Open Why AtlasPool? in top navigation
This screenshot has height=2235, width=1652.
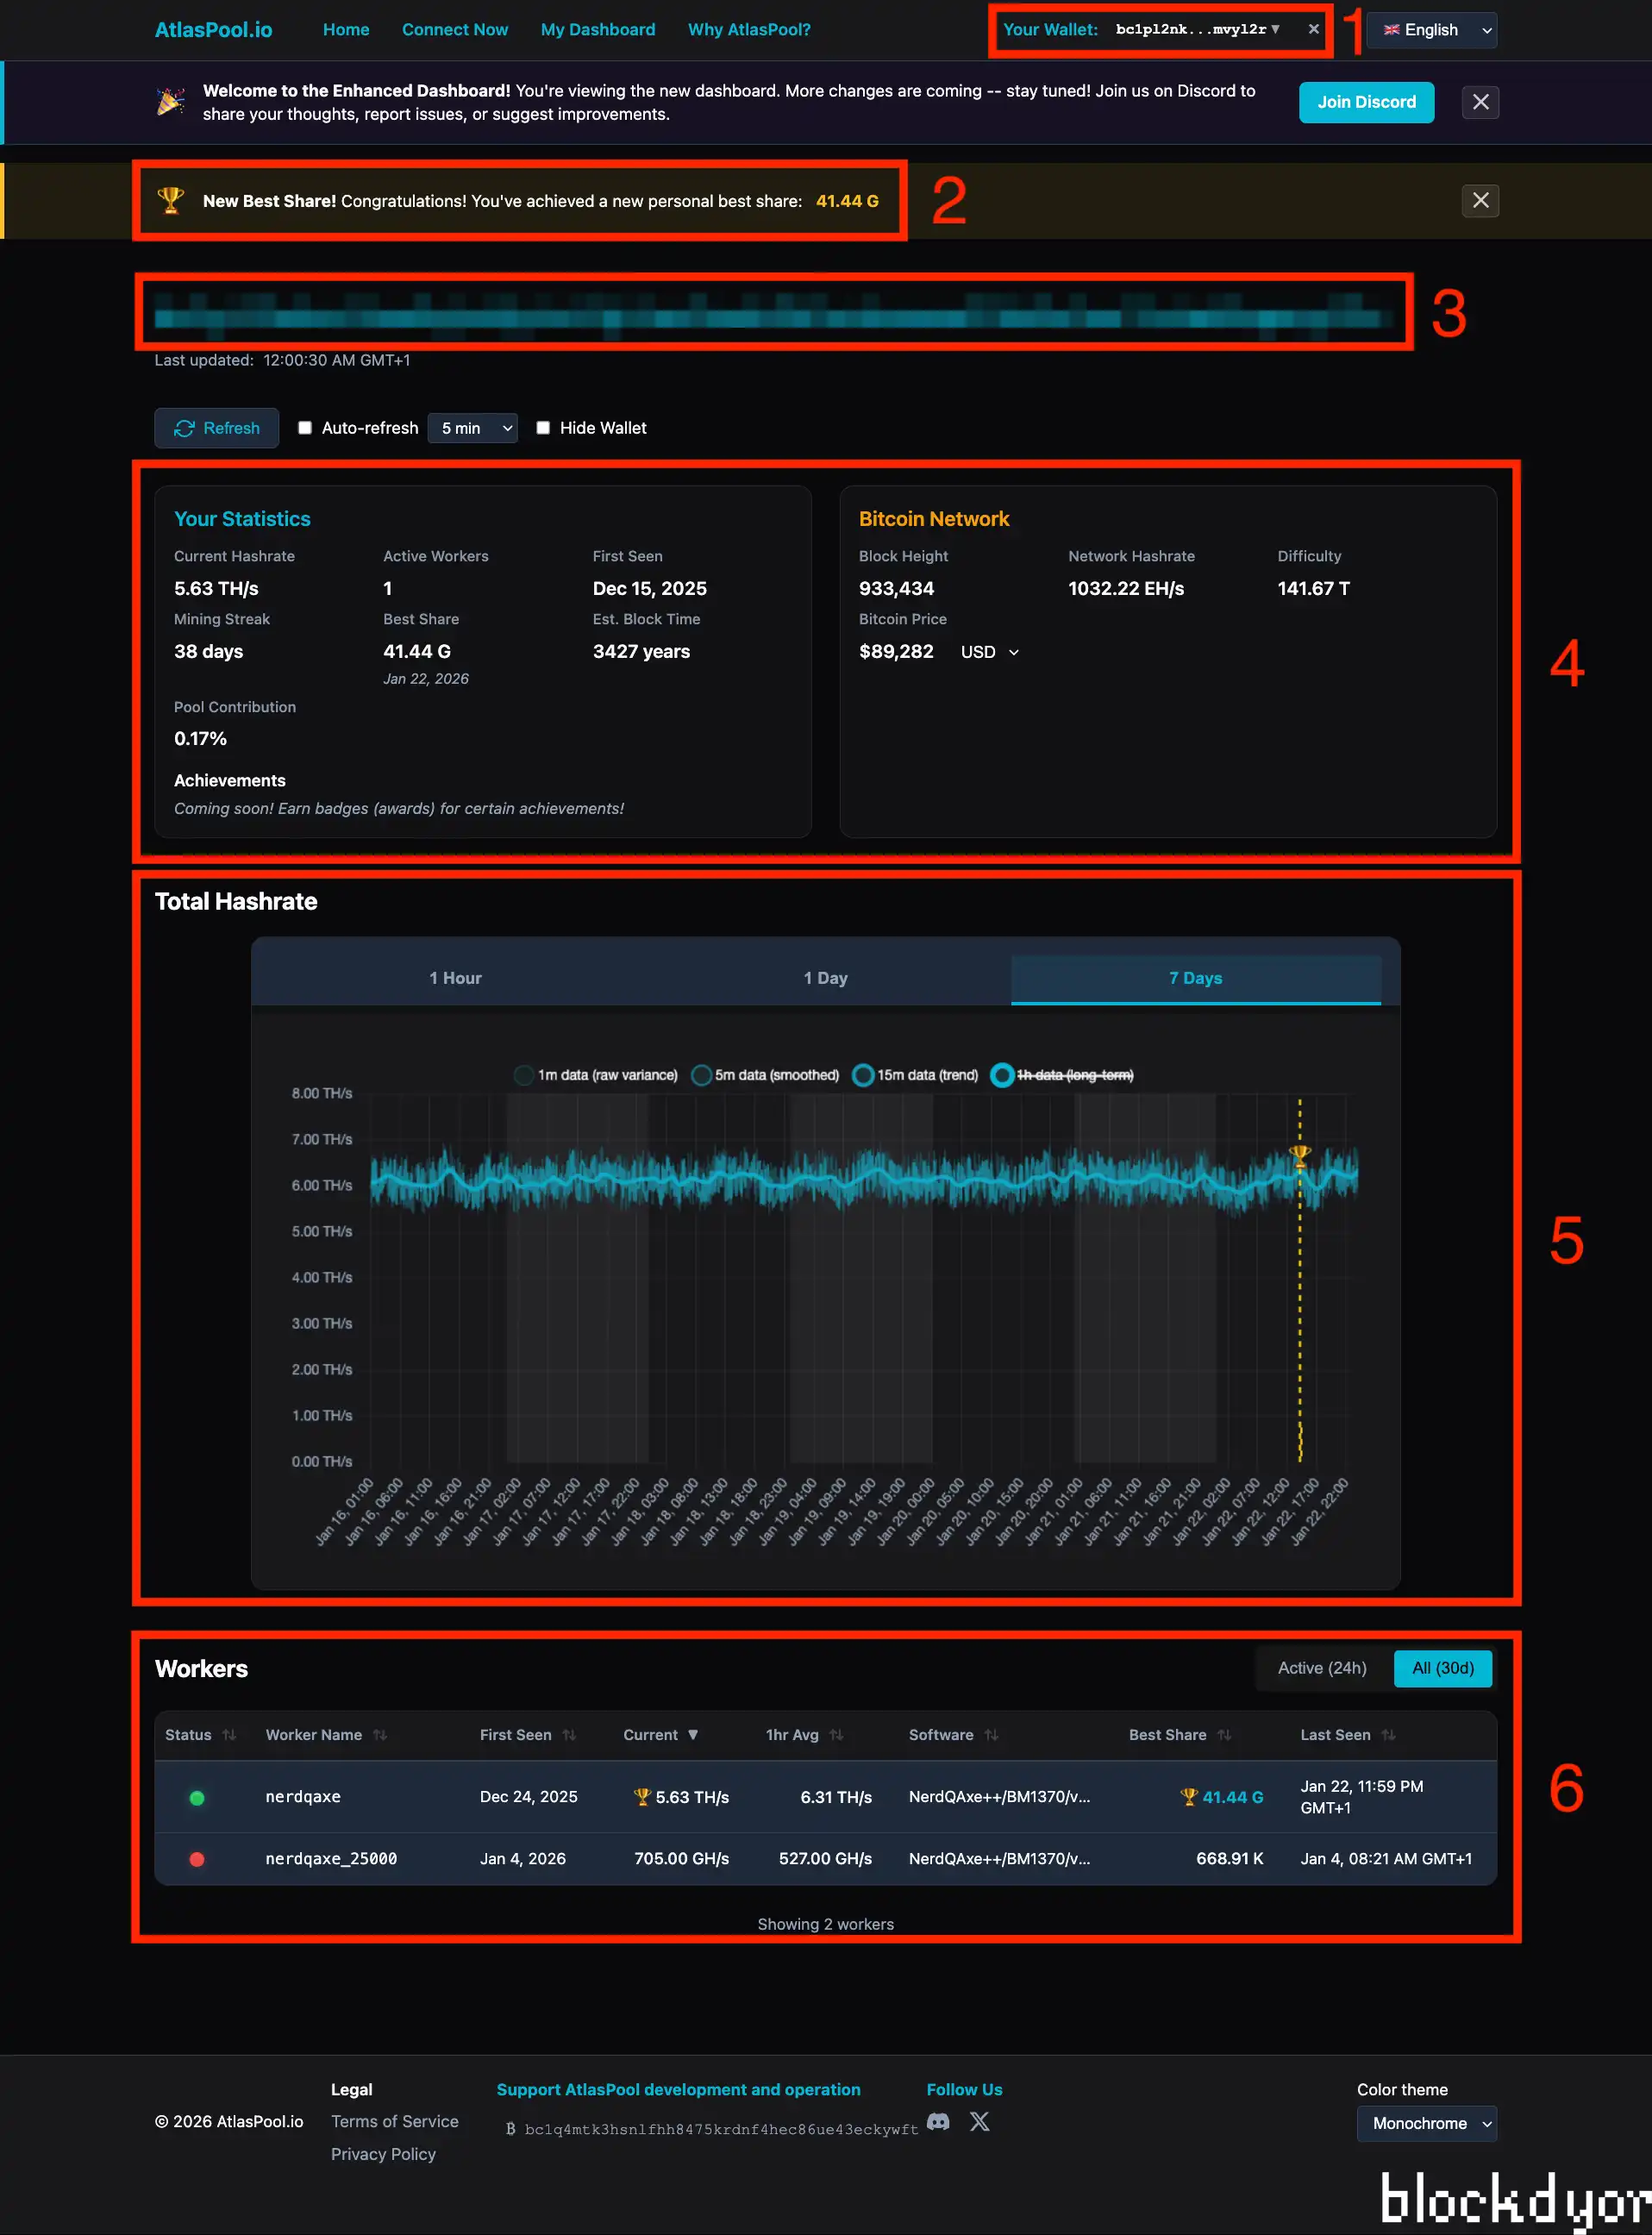(749, 29)
